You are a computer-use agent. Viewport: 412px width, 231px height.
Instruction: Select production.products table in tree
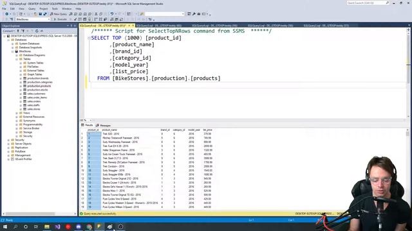(39, 86)
